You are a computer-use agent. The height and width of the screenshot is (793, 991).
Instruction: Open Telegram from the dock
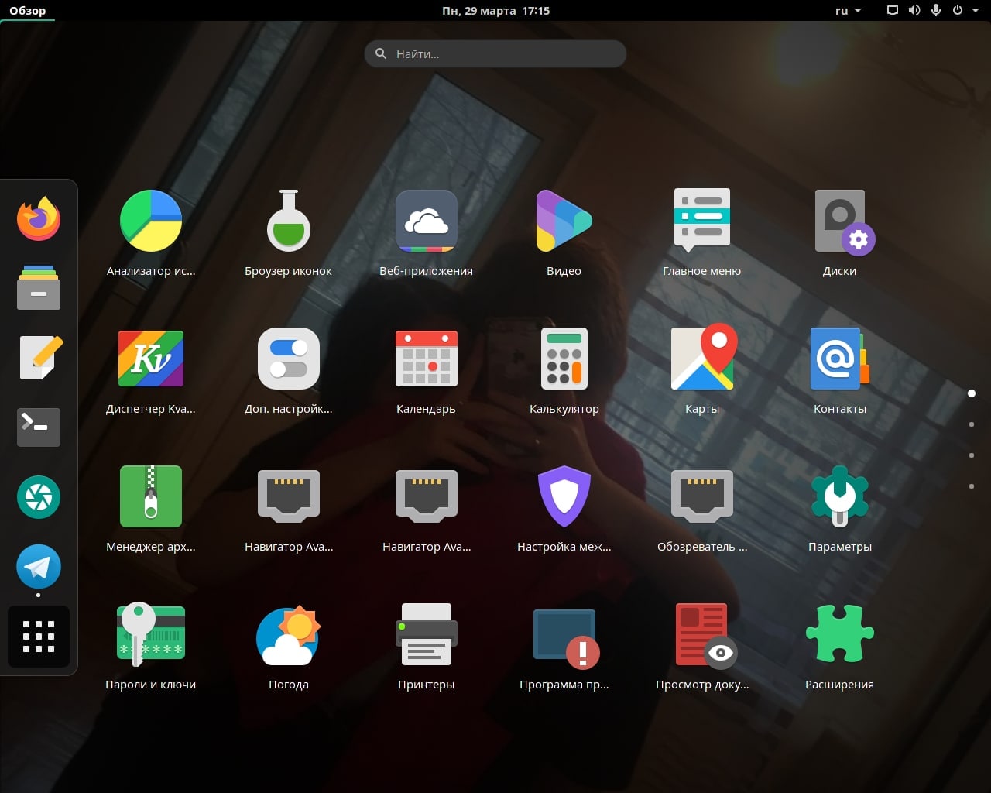(x=39, y=566)
